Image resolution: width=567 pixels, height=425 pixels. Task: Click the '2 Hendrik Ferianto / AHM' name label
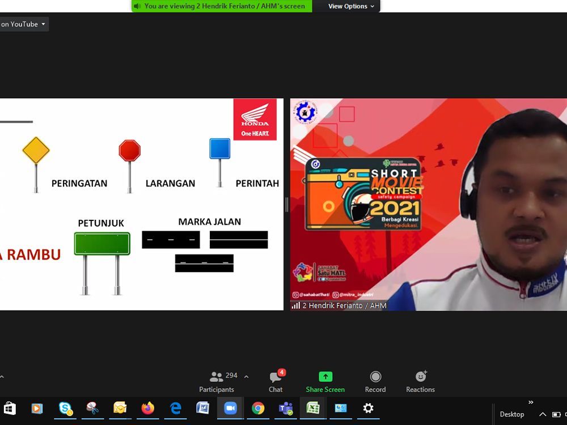coord(344,306)
